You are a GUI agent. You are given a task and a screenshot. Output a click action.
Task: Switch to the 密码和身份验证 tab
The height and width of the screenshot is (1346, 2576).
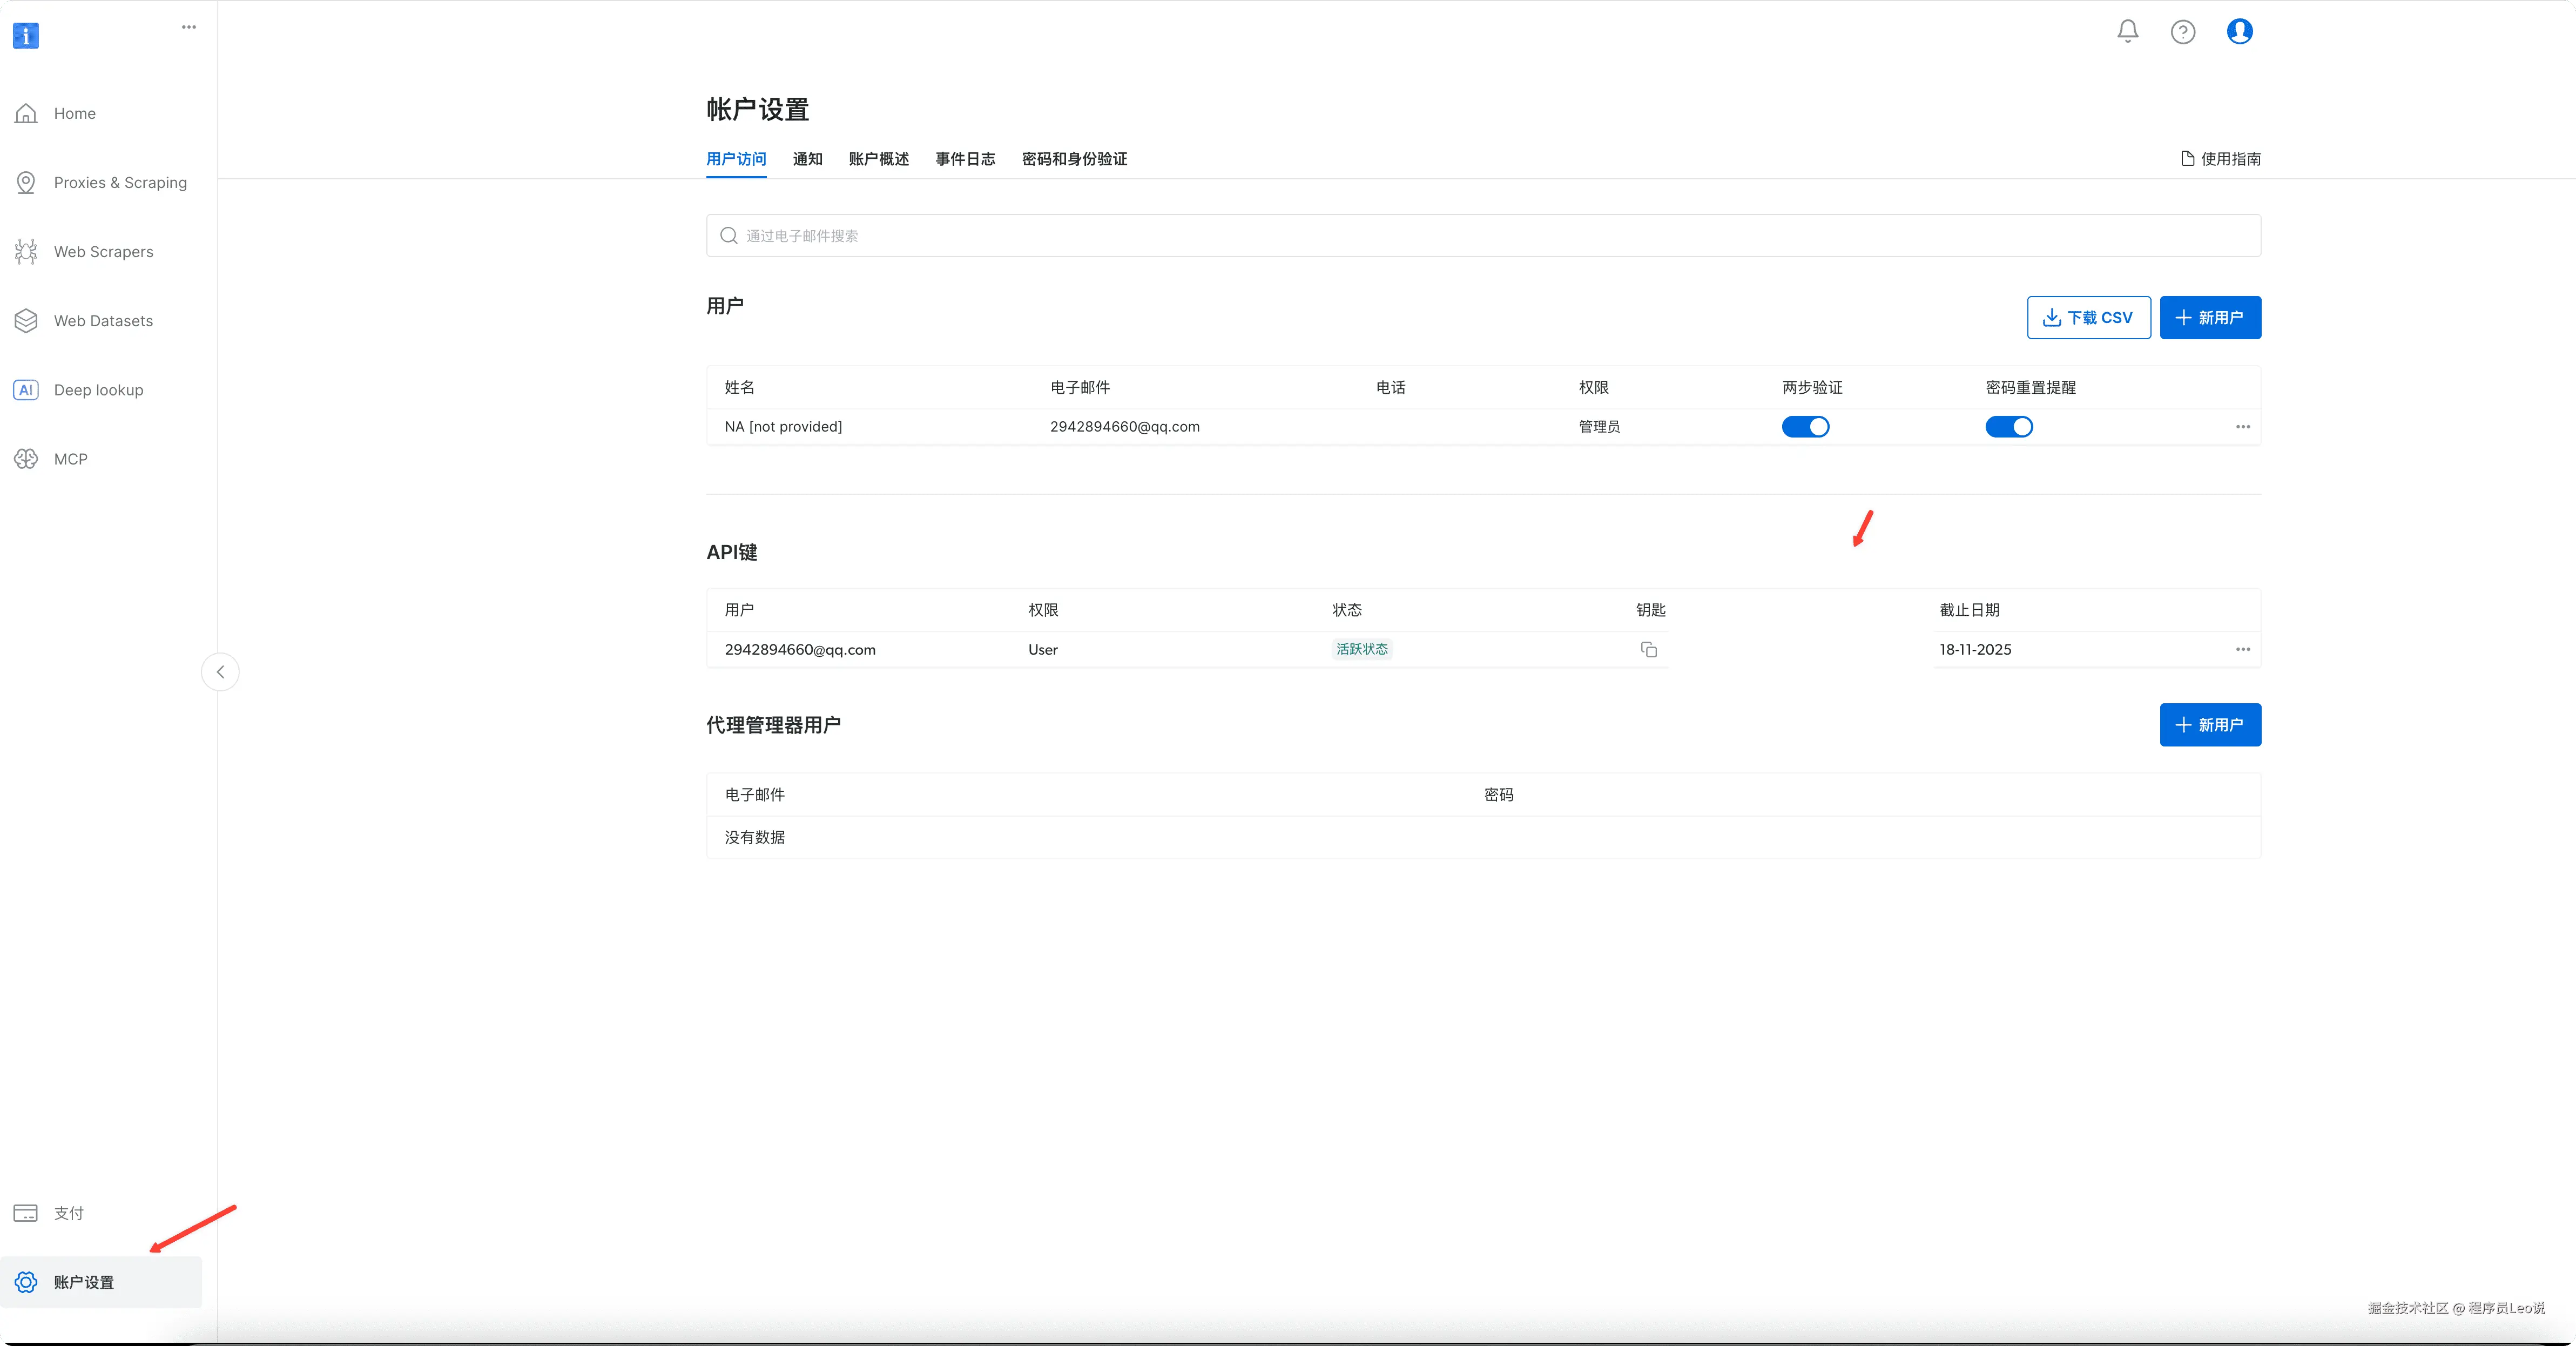[x=1074, y=159]
